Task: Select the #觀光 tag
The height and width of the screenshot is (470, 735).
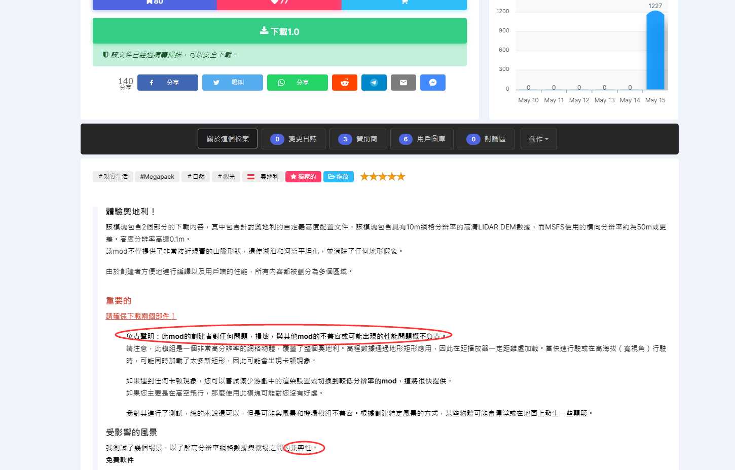Action: tap(226, 177)
